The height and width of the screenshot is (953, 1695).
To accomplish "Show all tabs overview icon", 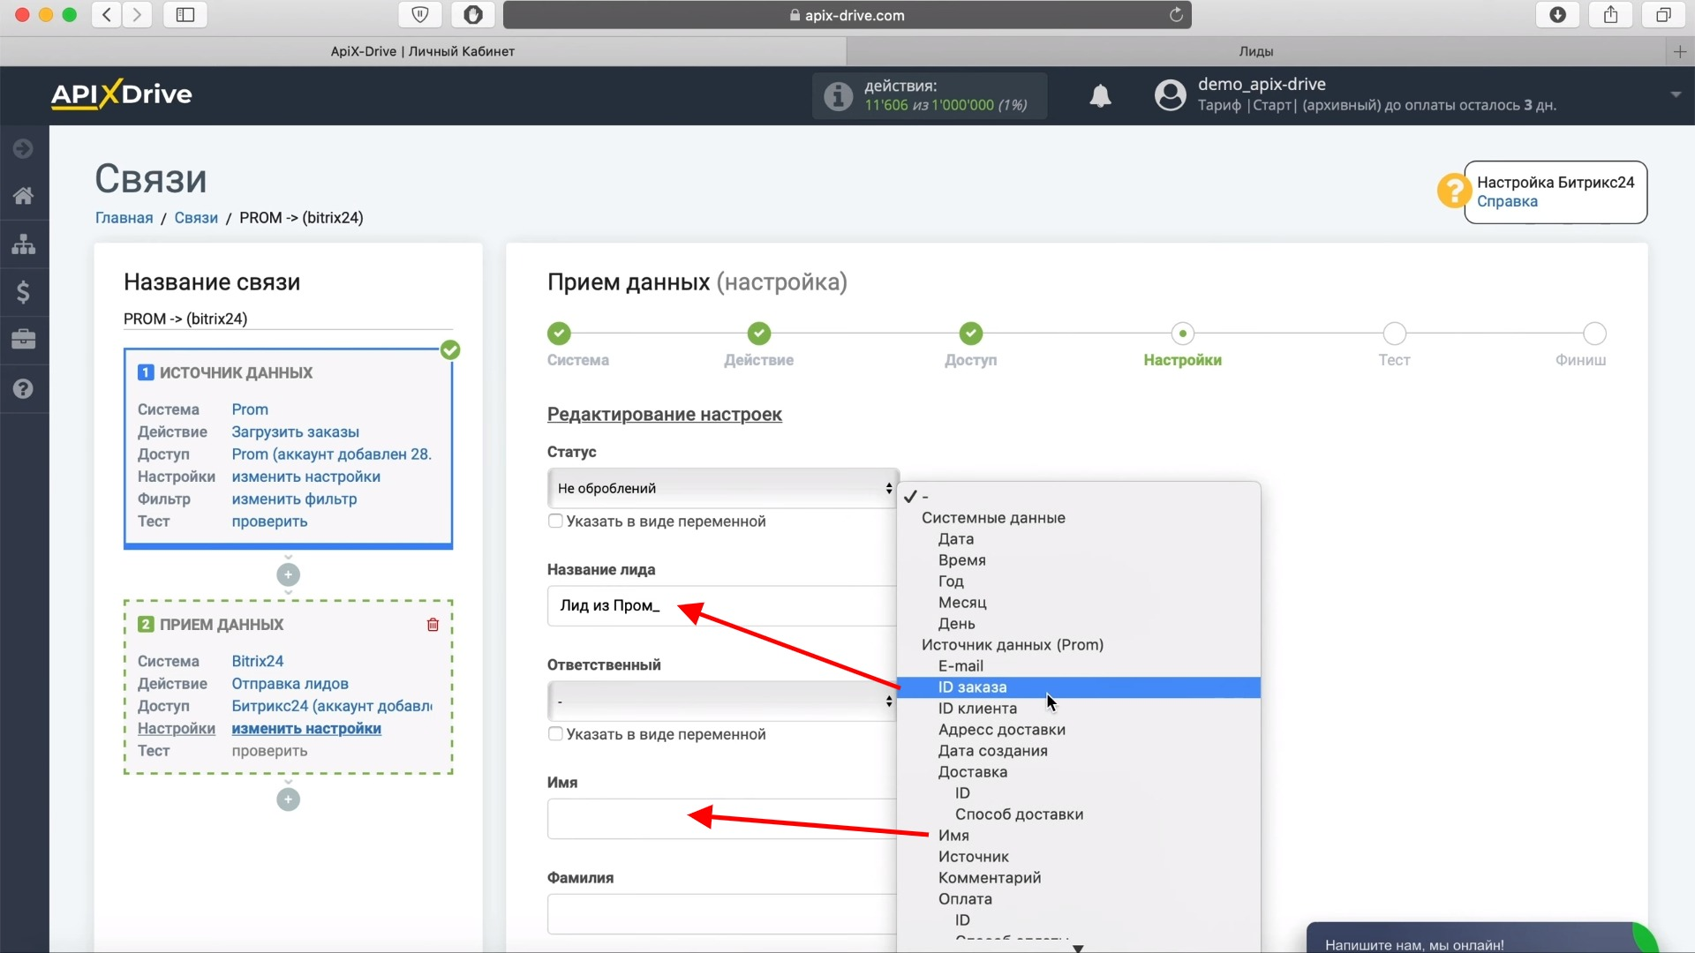I will 1663,14.
